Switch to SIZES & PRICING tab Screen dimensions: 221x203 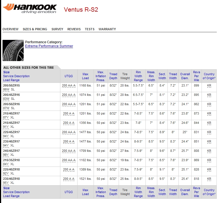(x=35, y=29)
